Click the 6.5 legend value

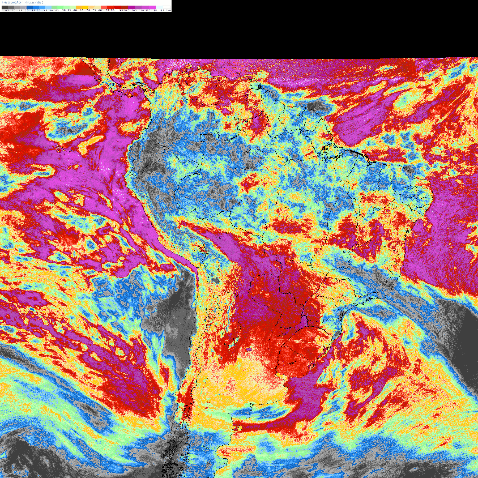click(x=82, y=10)
